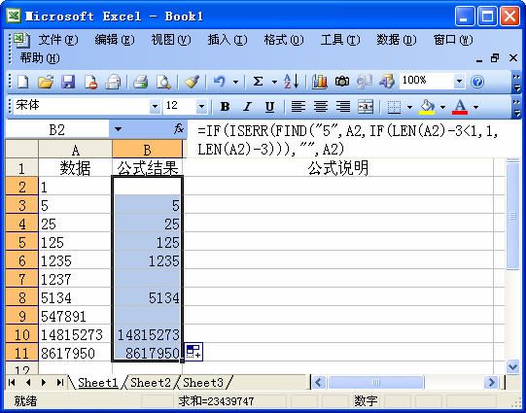Screen dimensions: 526x413
Task: Open the 工具(T) menu
Action: (340, 40)
